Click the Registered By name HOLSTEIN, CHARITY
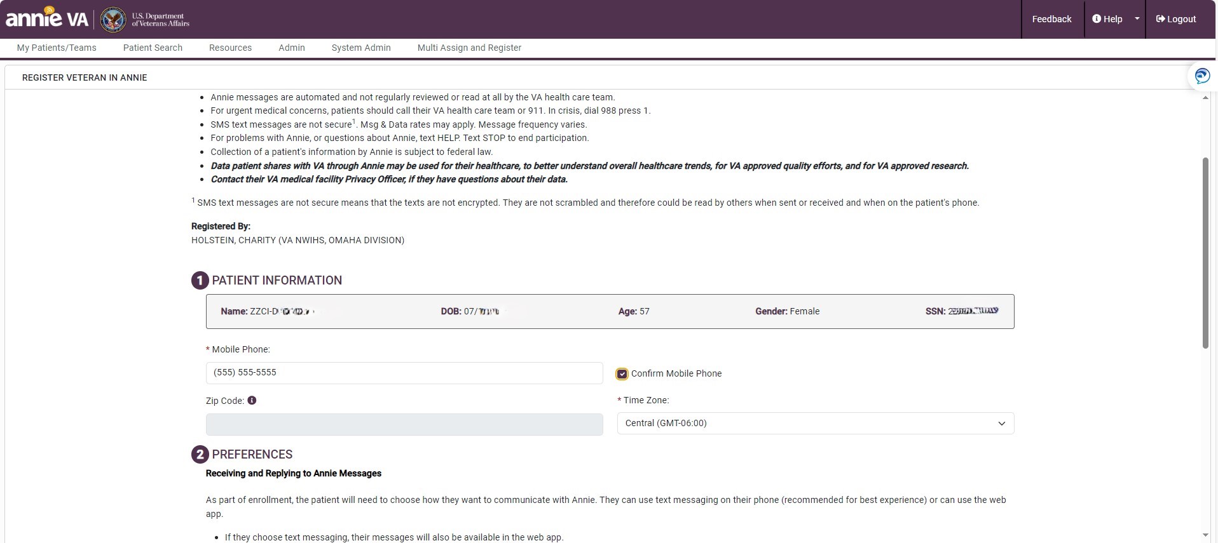Screen dimensions: 1218x543 [298, 240]
